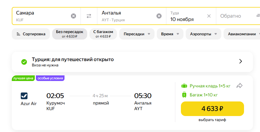Expand Turkey travel info with arrow chevron
Screen dimensions: 260x132
click(240, 61)
